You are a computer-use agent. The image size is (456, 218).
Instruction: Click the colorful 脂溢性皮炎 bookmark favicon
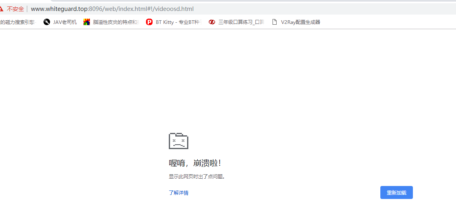tap(86, 22)
